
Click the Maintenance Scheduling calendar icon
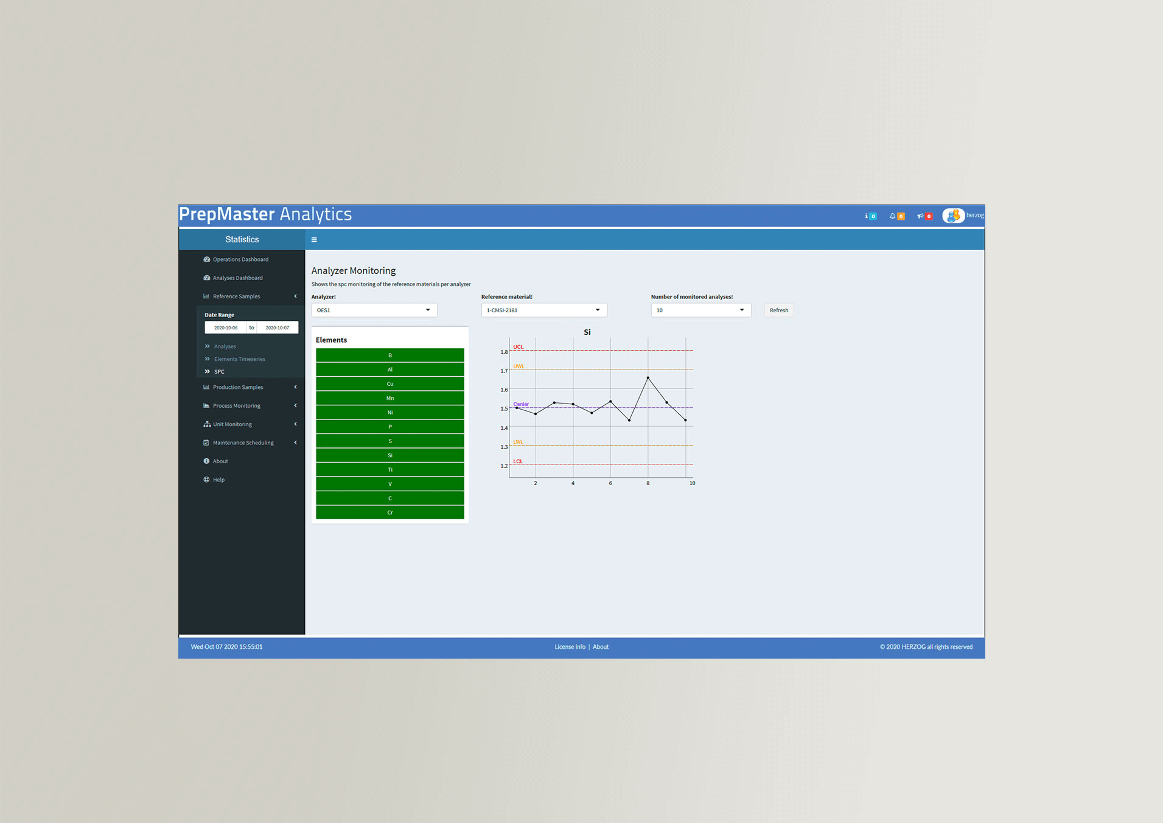(x=206, y=443)
